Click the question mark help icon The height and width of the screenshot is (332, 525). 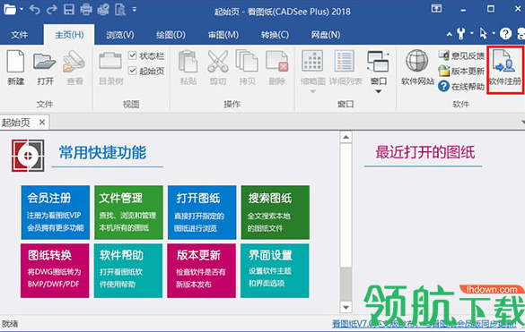505,33
